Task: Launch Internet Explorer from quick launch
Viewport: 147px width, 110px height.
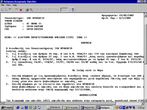Action: (18, 108)
